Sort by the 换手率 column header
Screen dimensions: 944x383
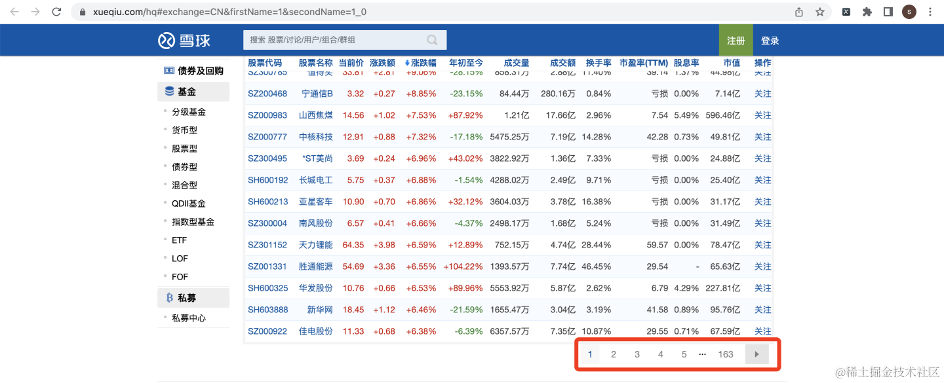click(599, 63)
